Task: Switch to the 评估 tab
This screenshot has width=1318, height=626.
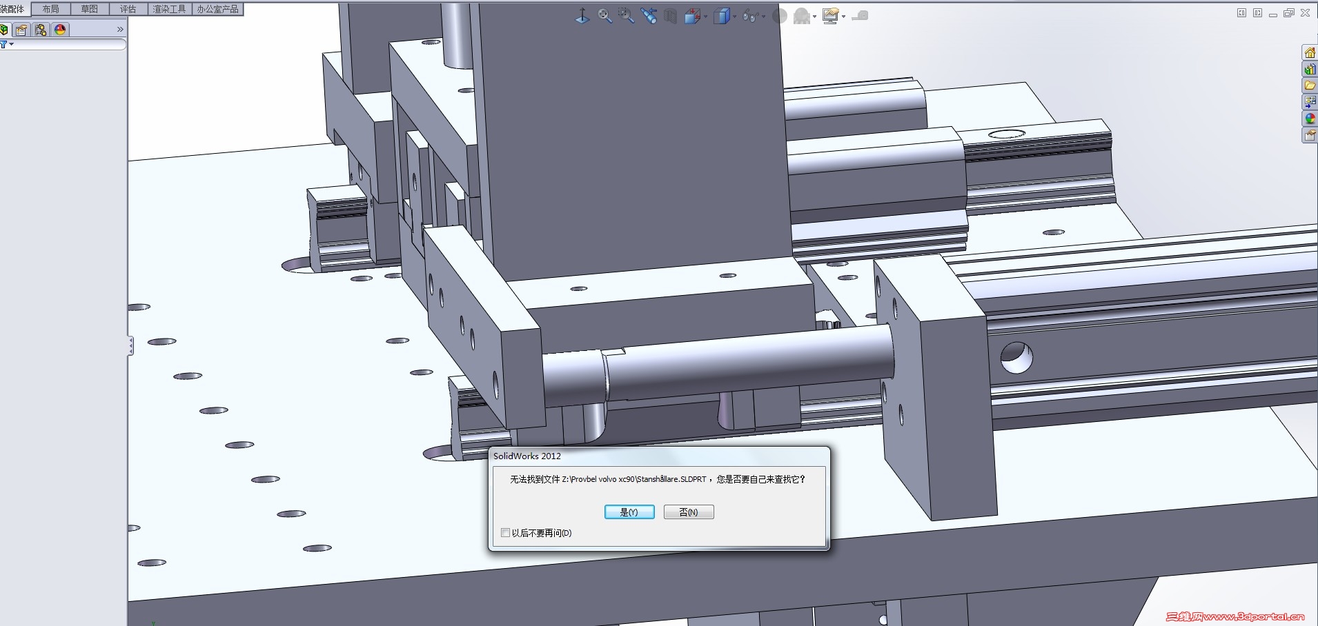Action: click(x=128, y=9)
